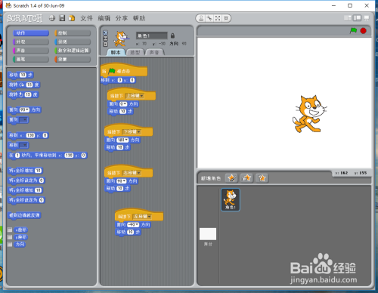
Task: Select the duplicate stamp tool
Action: pyautogui.click(x=201, y=18)
